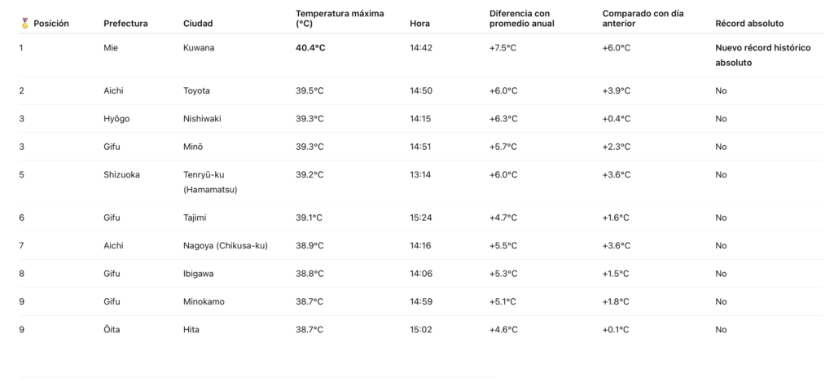Click the medal icon beside Posición header
Screen dimensions: 834x382
coord(24,24)
